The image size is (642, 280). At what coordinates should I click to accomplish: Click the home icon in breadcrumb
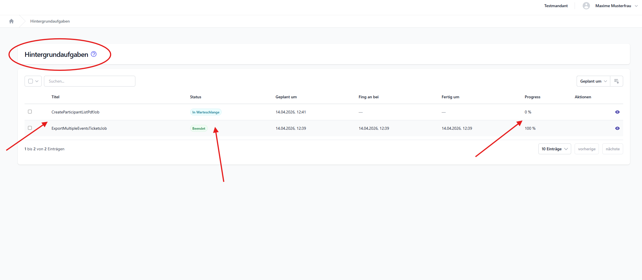(11, 21)
